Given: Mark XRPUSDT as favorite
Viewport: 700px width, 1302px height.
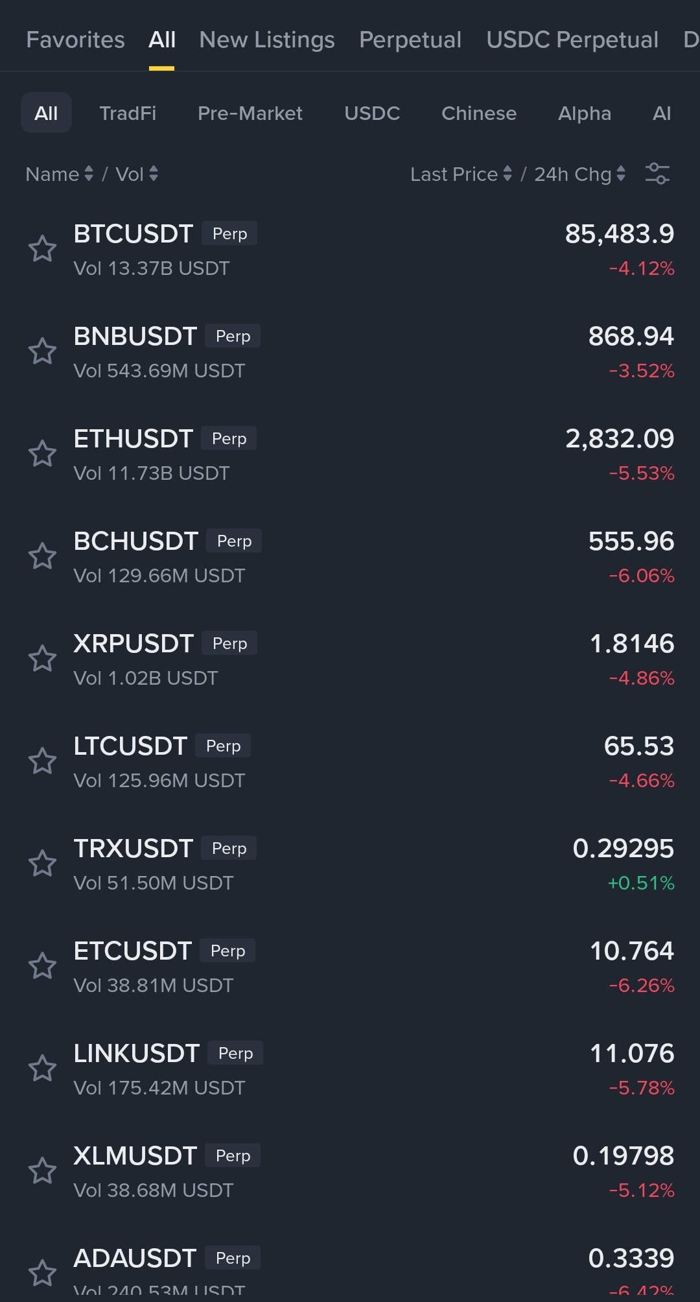Looking at the screenshot, I should 43,659.
